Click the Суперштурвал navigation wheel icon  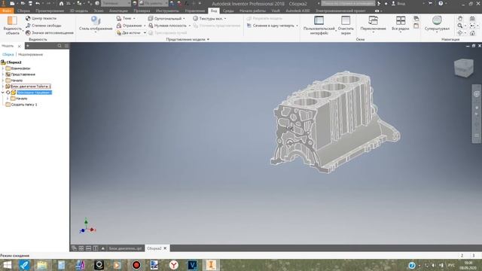[437, 20]
